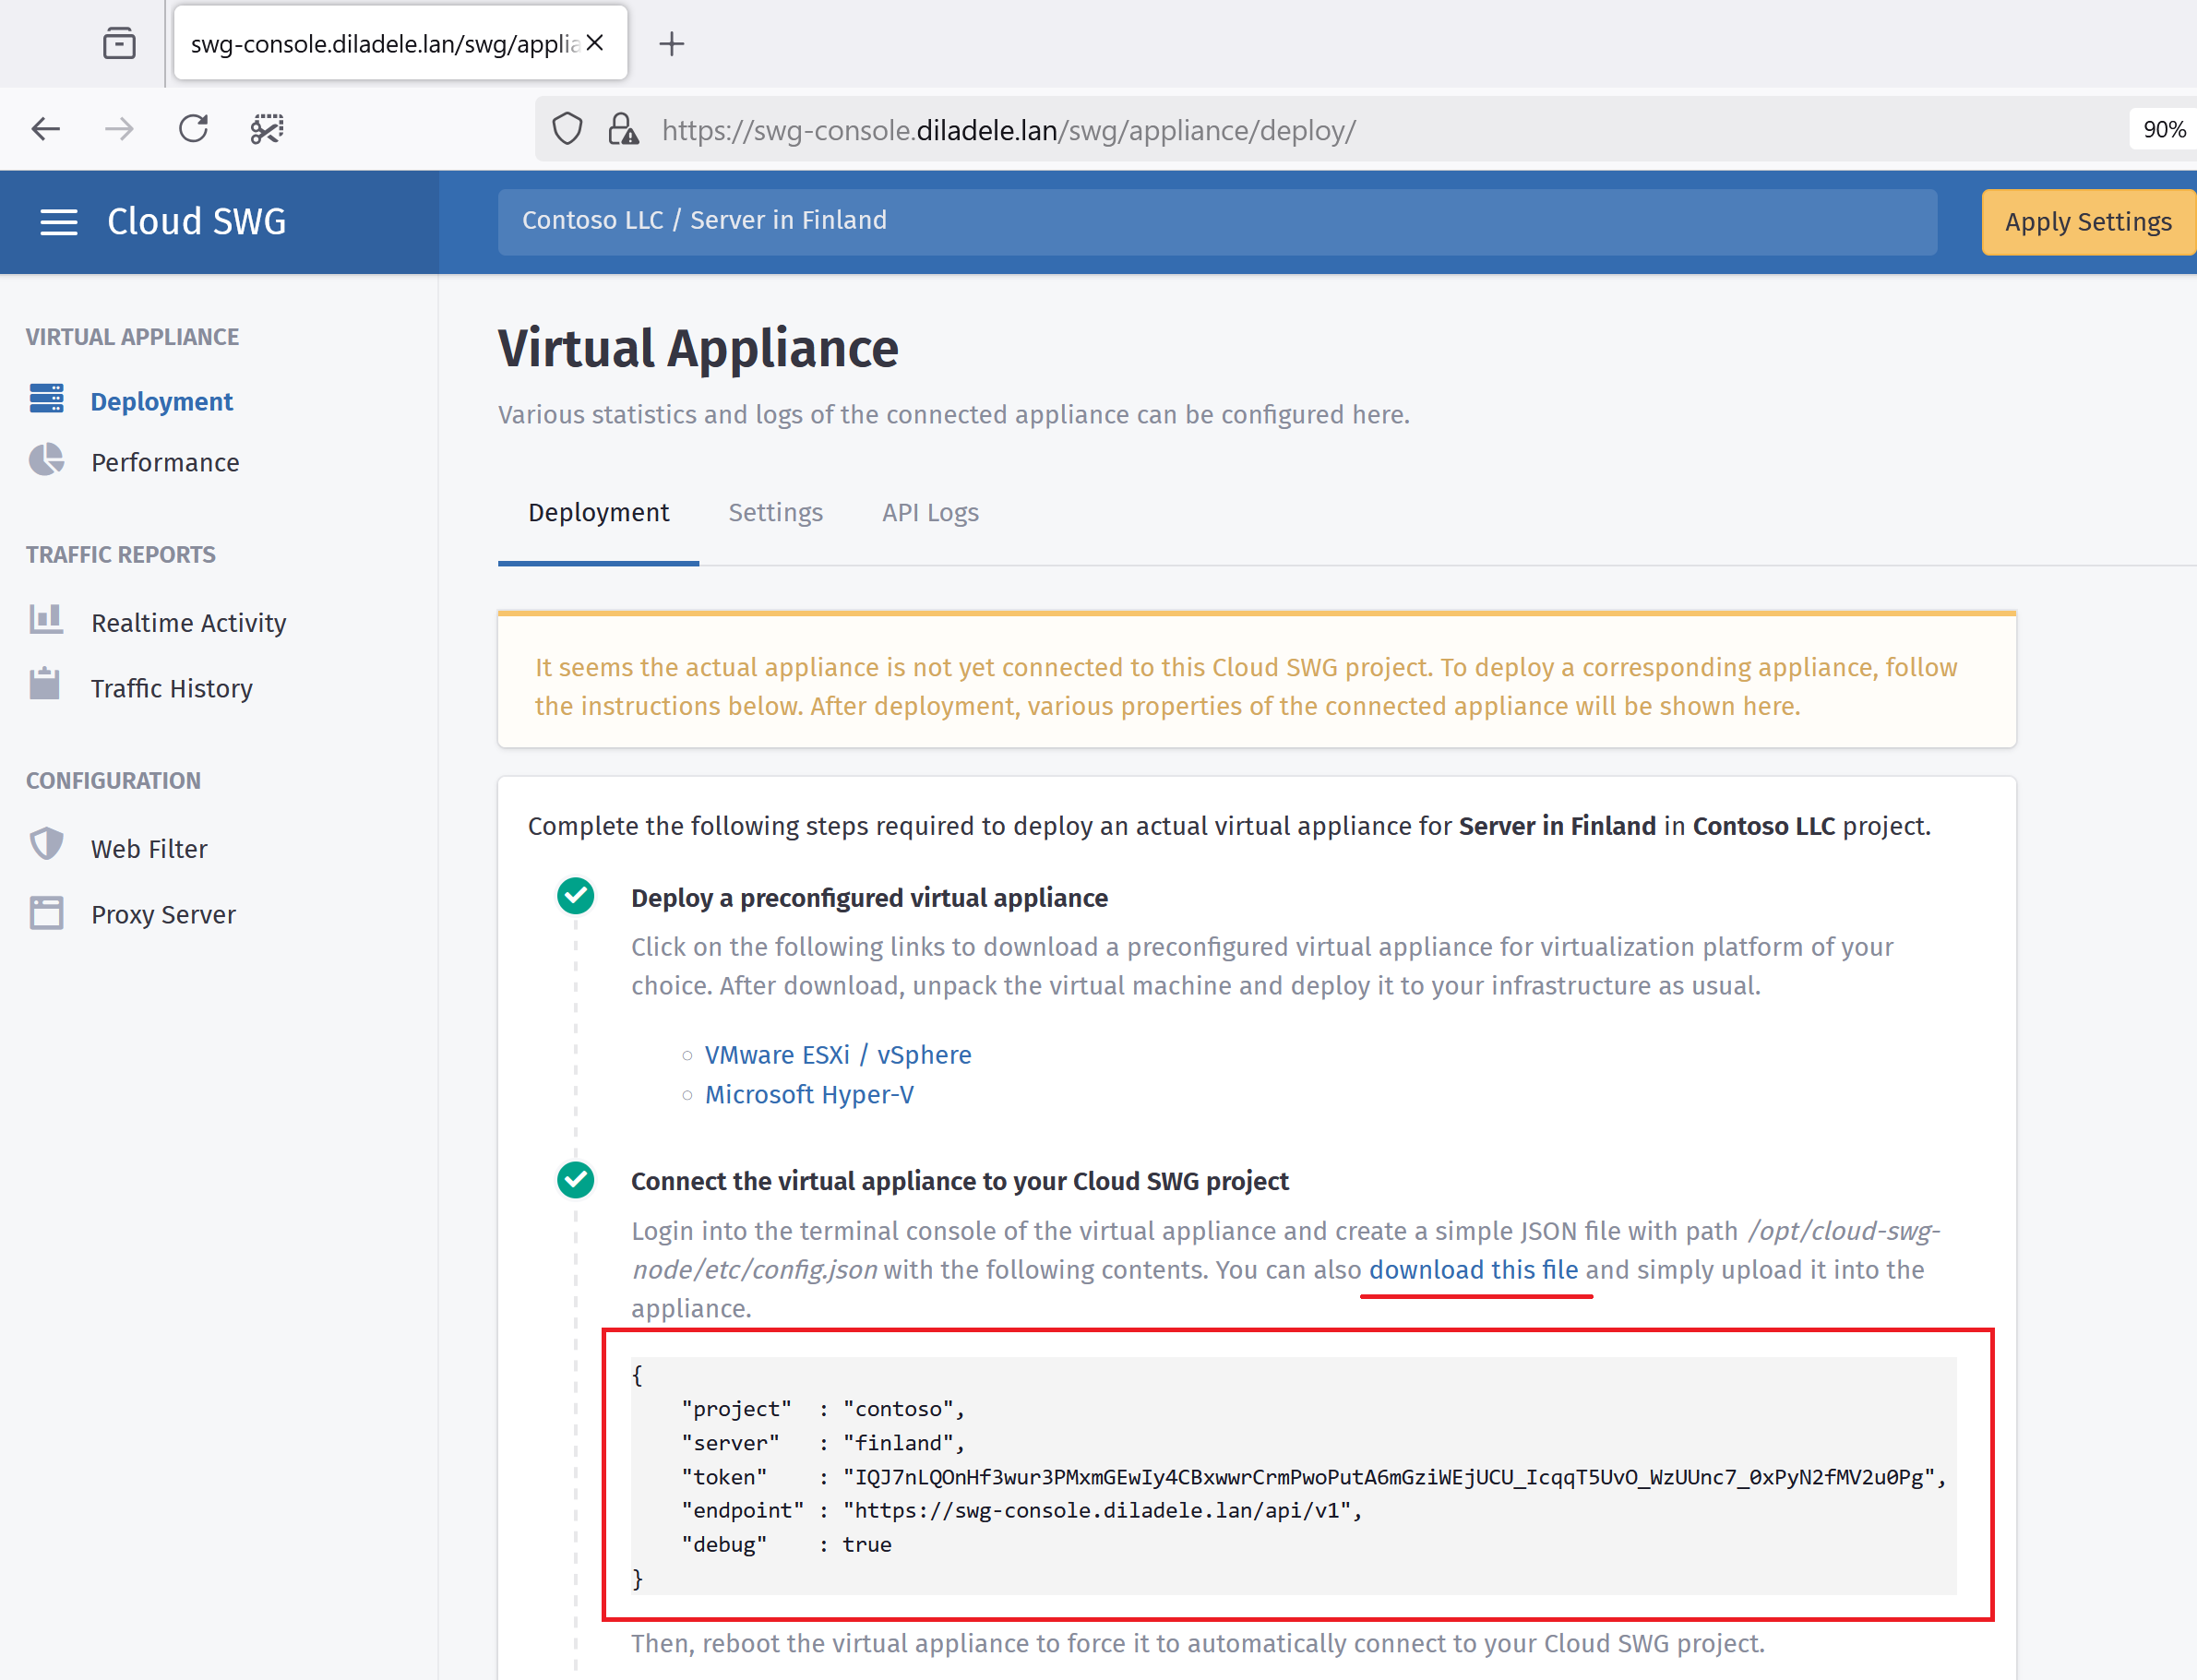
Task: Click the "server" : "finland" line
Action: [822, 1443]
